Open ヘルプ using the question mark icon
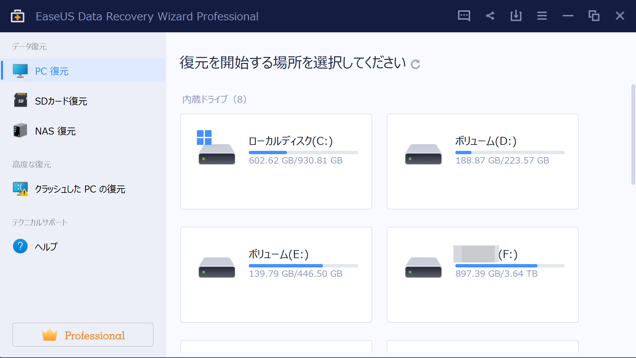Screen dimensions: 636x358 20,246
